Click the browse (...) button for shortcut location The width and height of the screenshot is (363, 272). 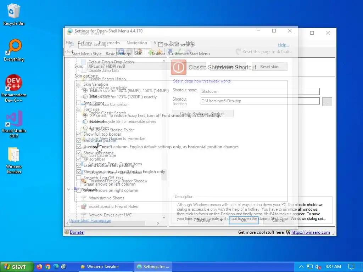(x=327, y=102)
